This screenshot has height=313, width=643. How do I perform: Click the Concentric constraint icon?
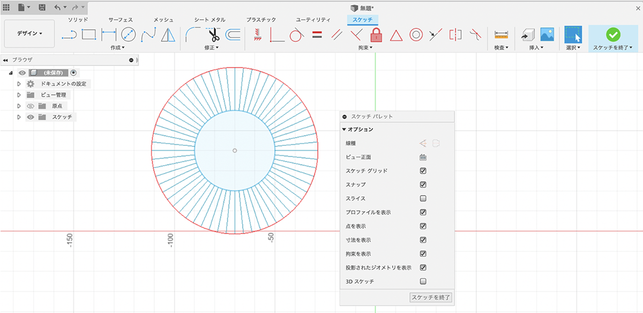click(415, 35)
